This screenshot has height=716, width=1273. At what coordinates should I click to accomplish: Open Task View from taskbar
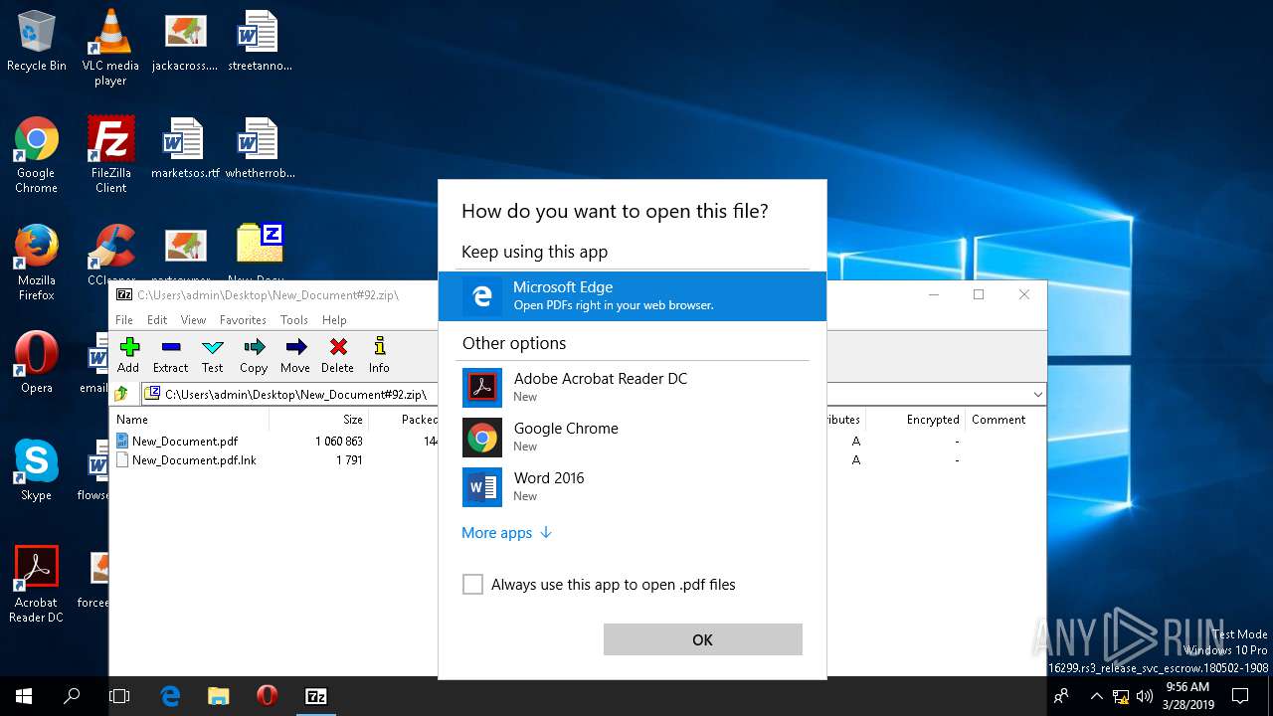119,696
